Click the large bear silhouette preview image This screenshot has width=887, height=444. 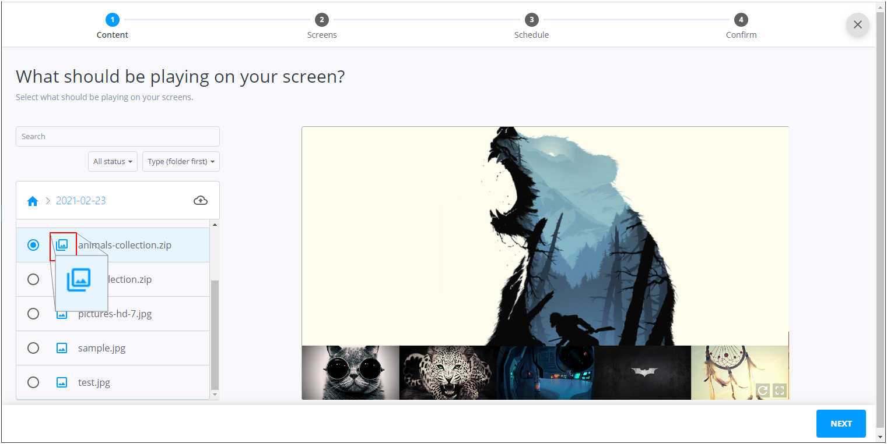pos(545,236)
